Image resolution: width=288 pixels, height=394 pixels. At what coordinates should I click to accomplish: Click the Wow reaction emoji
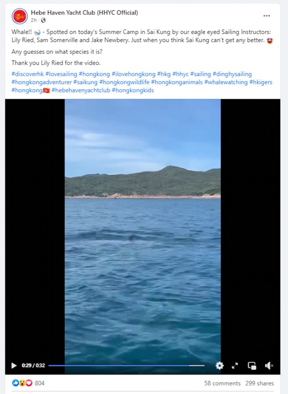(x=22, y=383)
